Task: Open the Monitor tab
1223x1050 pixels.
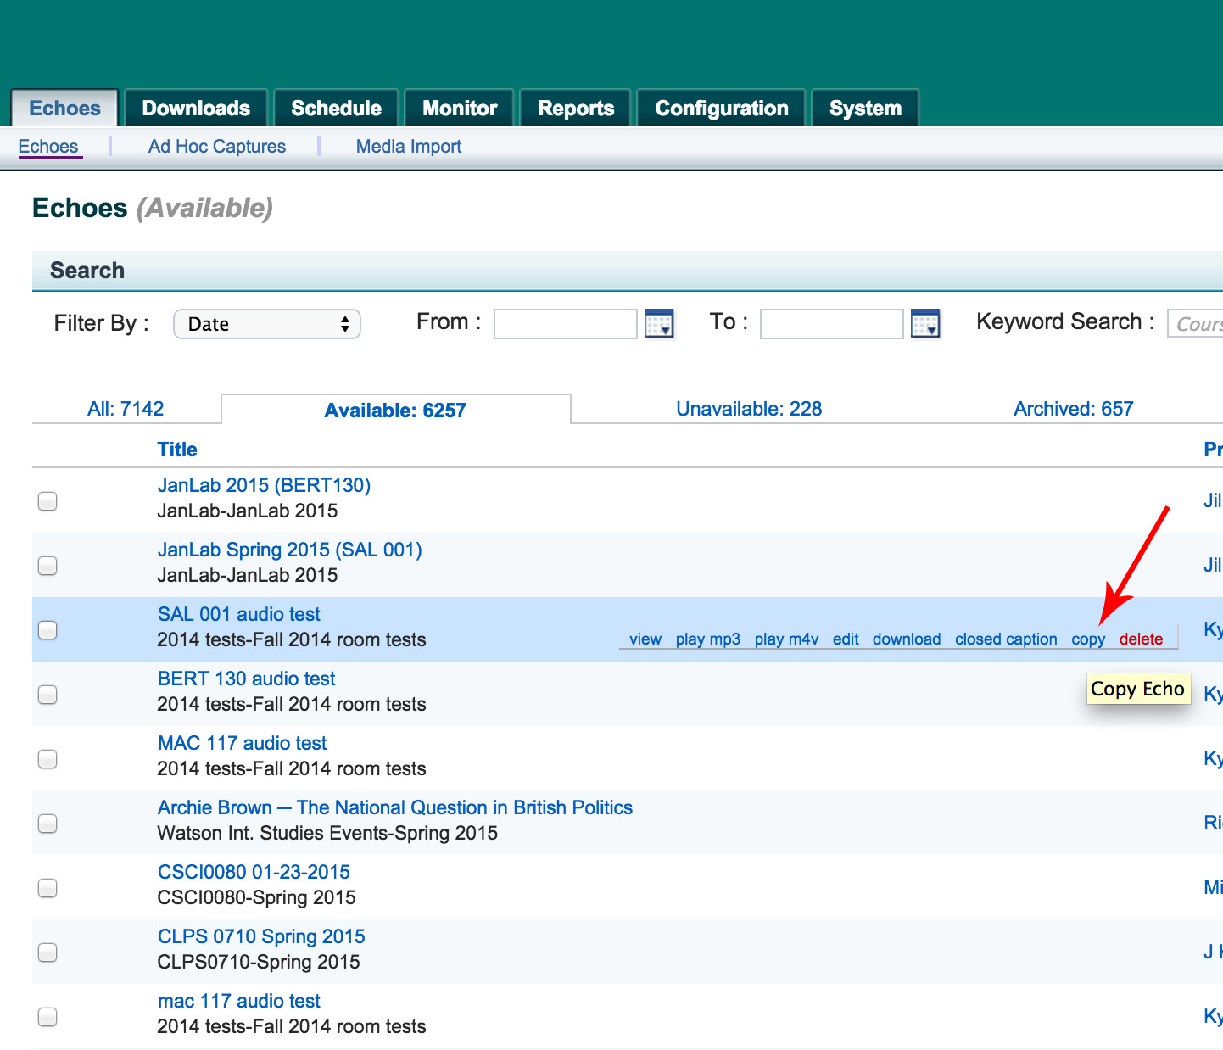Action: pyautogui.click(x=460, y=109)
